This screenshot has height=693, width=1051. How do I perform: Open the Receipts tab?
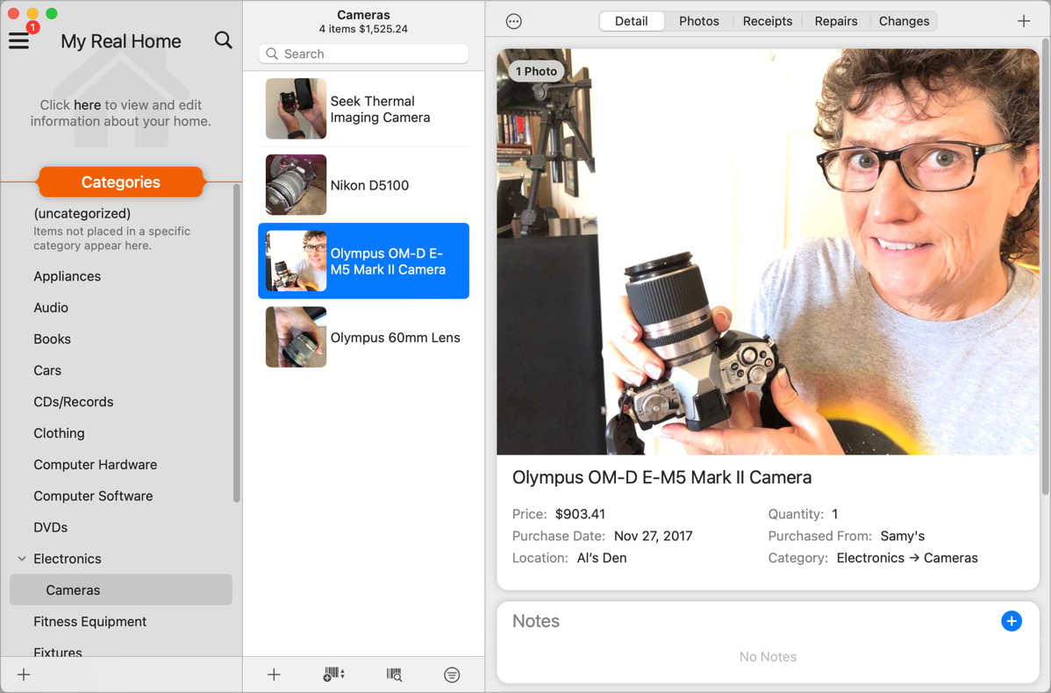(767, 21)
